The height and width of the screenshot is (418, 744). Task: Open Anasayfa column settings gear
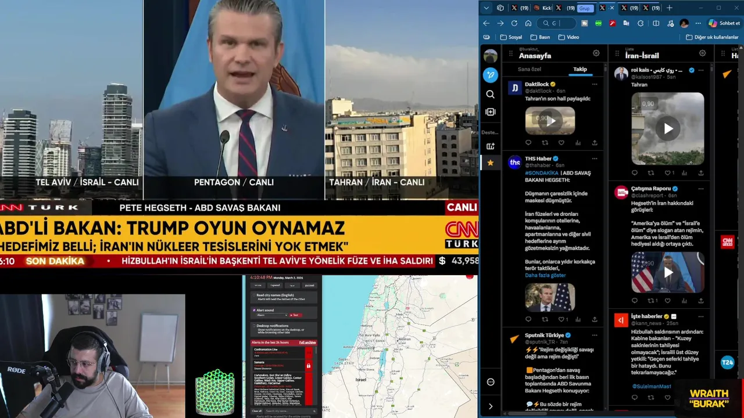click(x=596, y=53)
